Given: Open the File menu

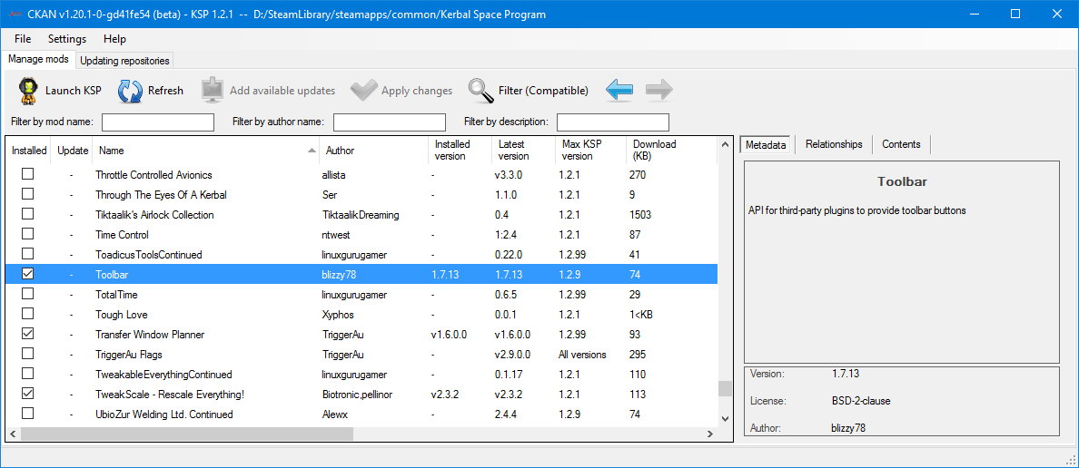Looking at the screenshot, I should coord(23,38).
